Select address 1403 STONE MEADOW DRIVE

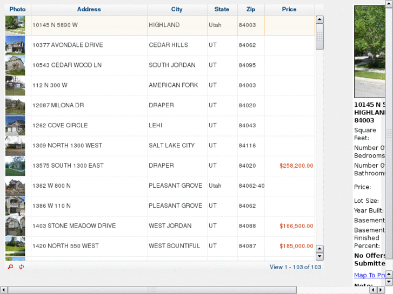(74, 225)
